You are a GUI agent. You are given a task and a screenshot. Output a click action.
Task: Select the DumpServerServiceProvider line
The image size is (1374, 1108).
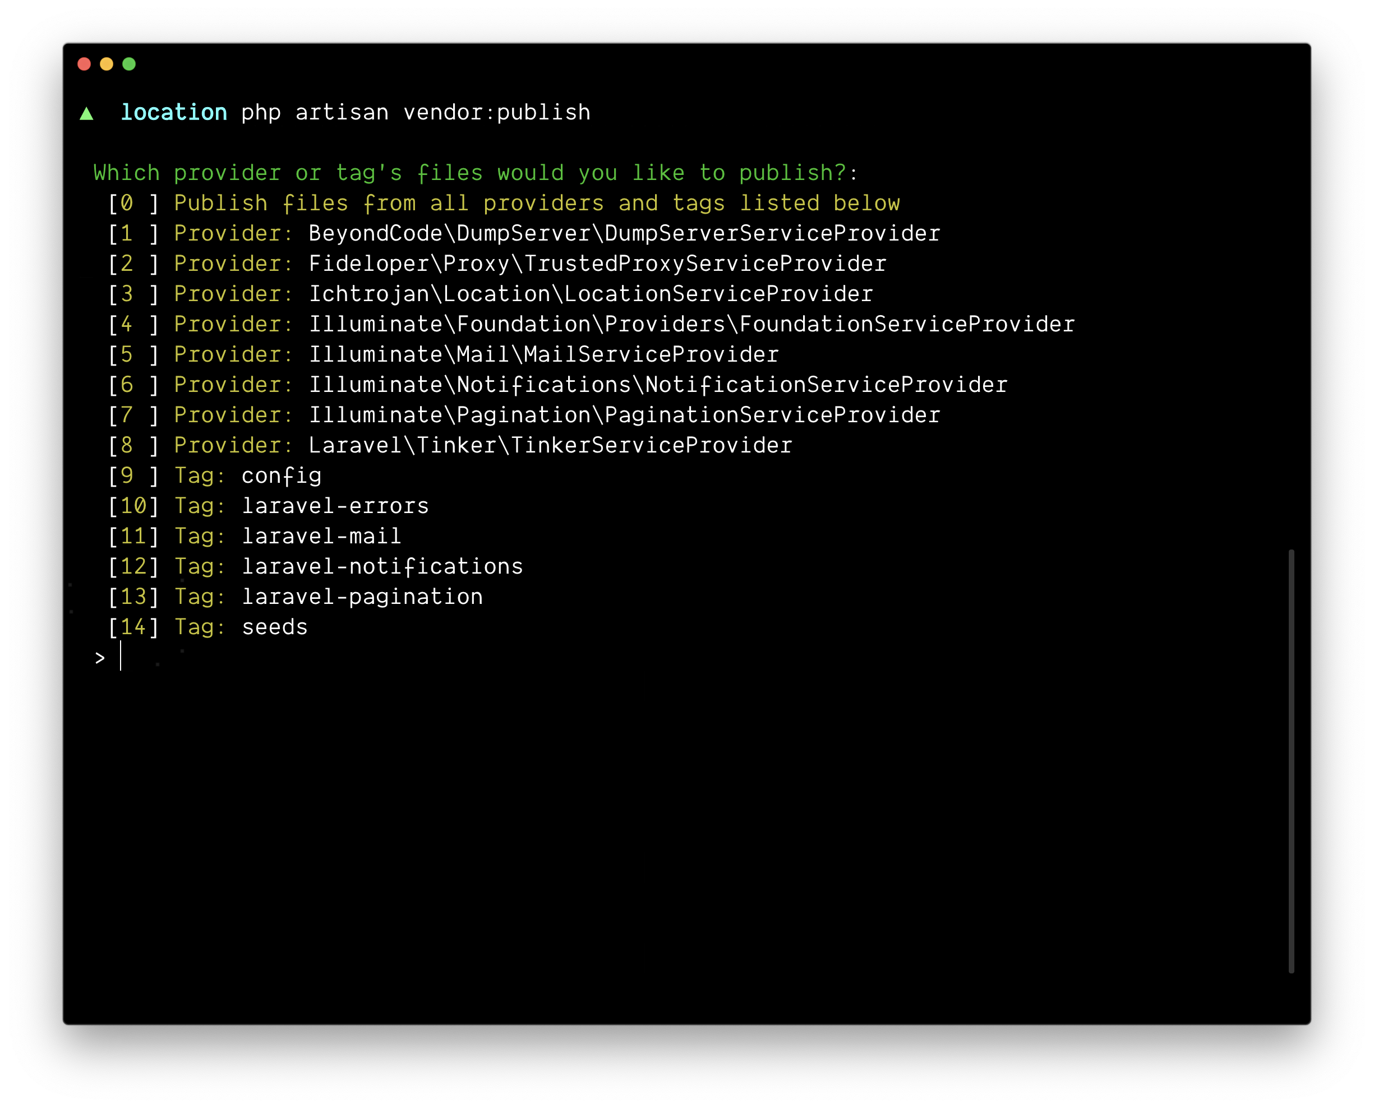coord(524,234)
